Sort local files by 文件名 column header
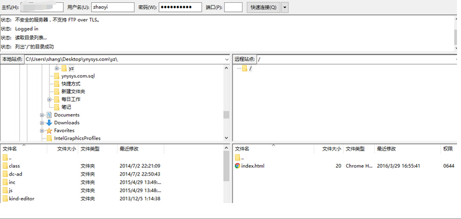Screen dimensions: 461x219 point(24,149)
